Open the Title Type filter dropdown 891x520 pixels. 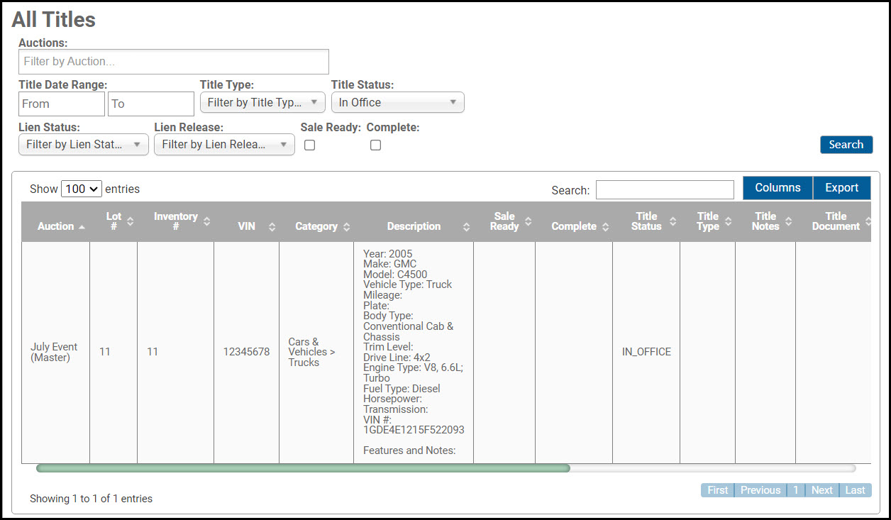coord(262,102)
